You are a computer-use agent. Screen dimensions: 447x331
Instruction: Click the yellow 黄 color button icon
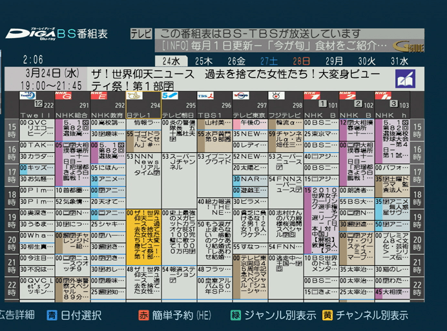(x=327, y=316)
